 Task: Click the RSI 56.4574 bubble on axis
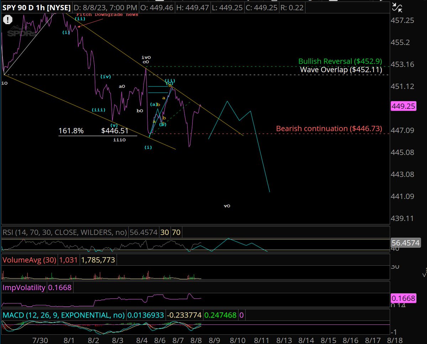[405, 243]
